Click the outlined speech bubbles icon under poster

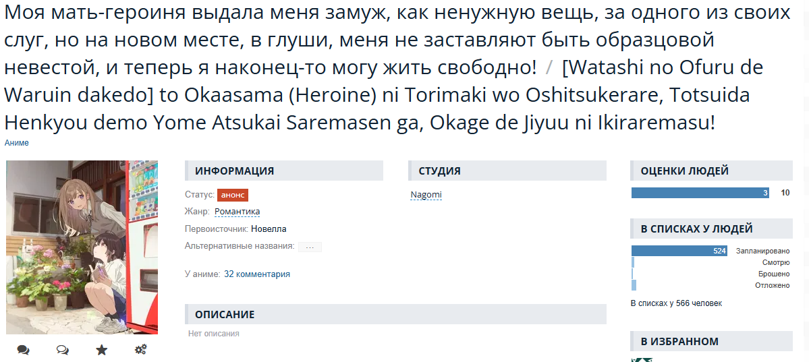(x=63, y=350)
